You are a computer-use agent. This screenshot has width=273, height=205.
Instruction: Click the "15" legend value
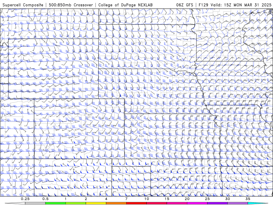(167, 199)
